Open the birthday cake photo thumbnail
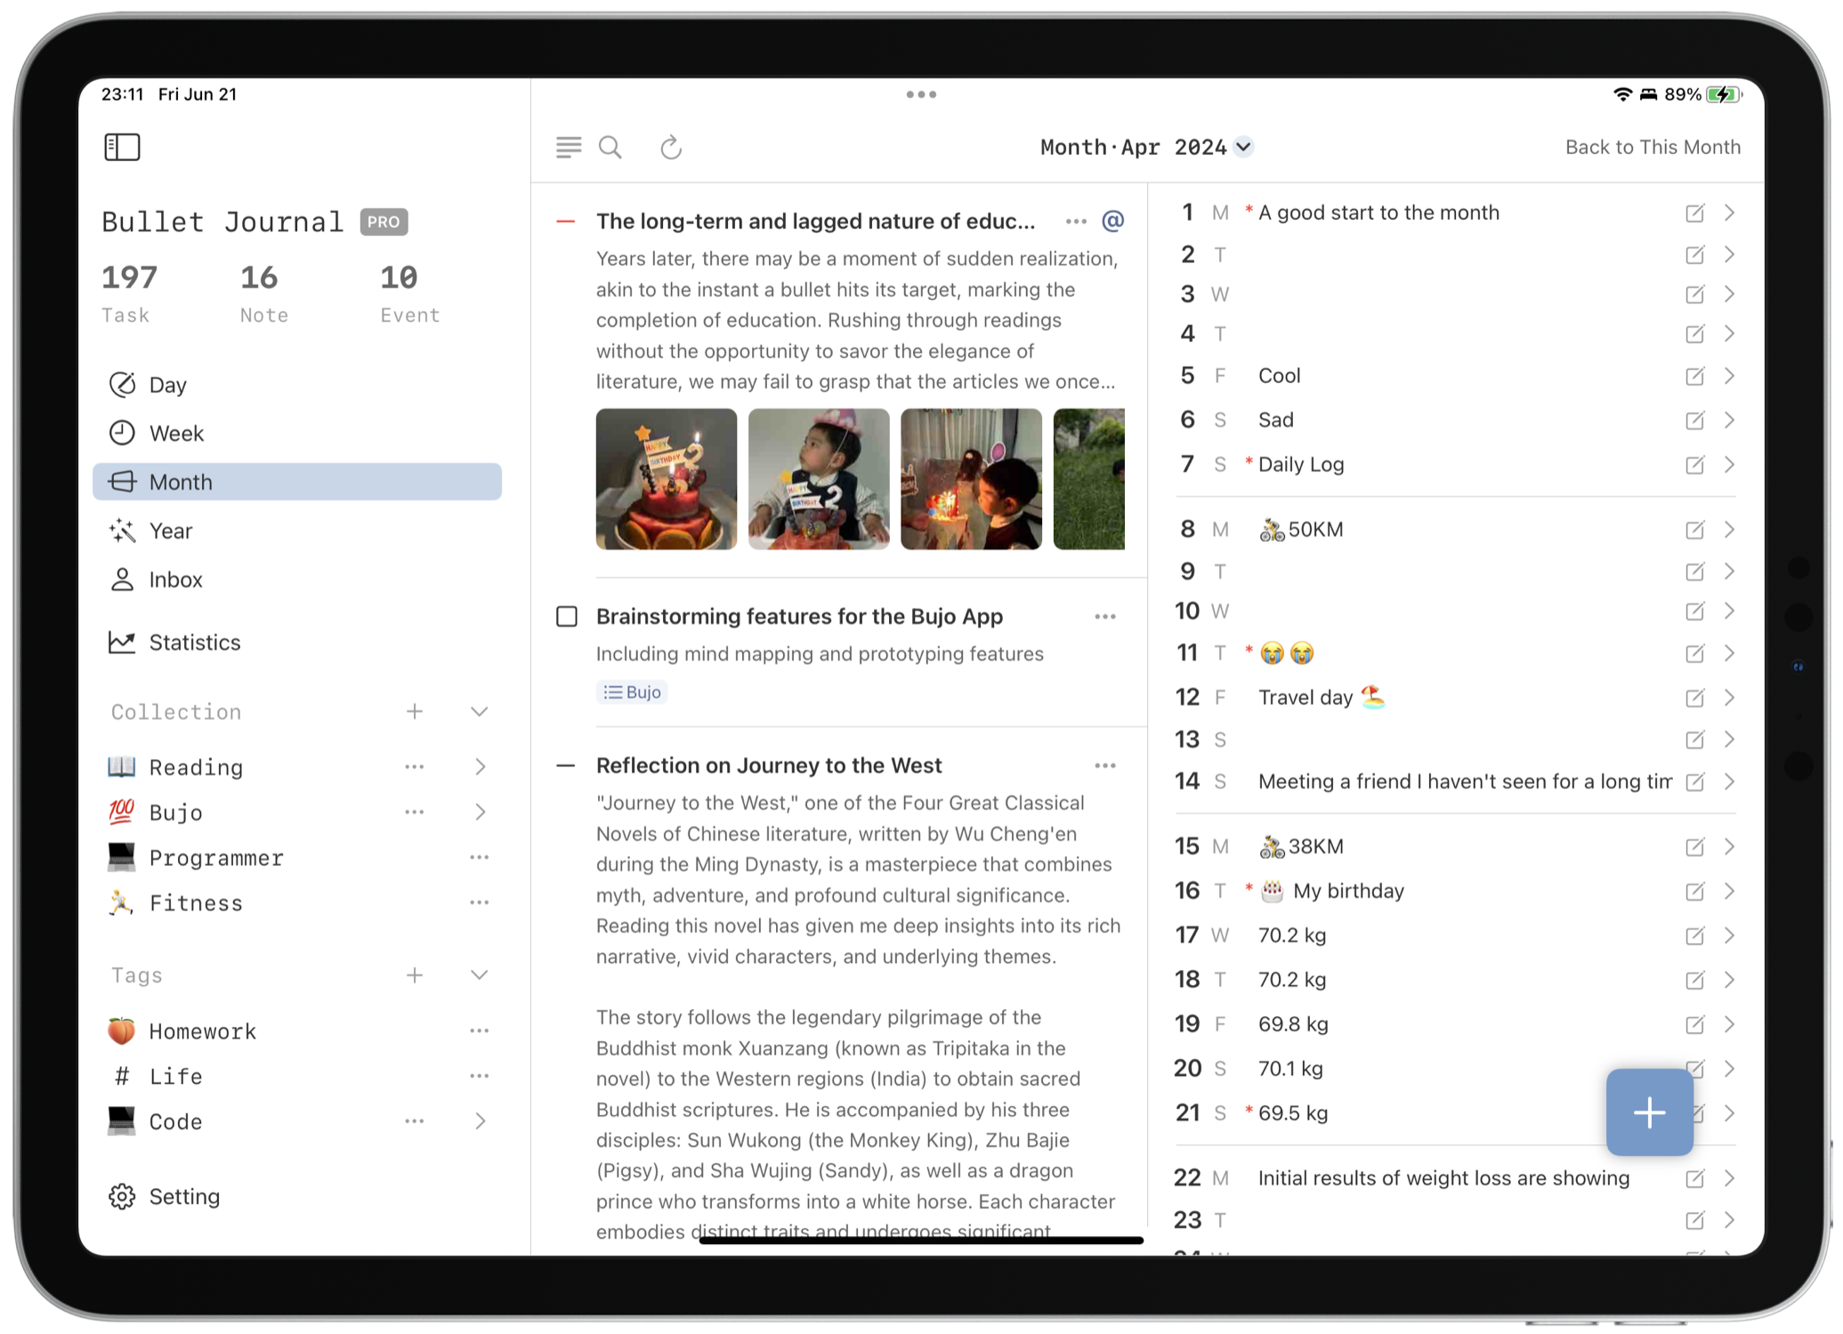 tap(667, 479)
